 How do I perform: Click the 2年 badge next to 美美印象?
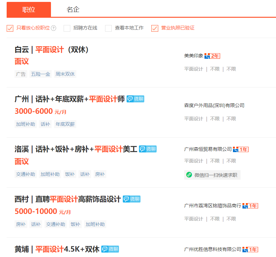click(x=212, y=56)
